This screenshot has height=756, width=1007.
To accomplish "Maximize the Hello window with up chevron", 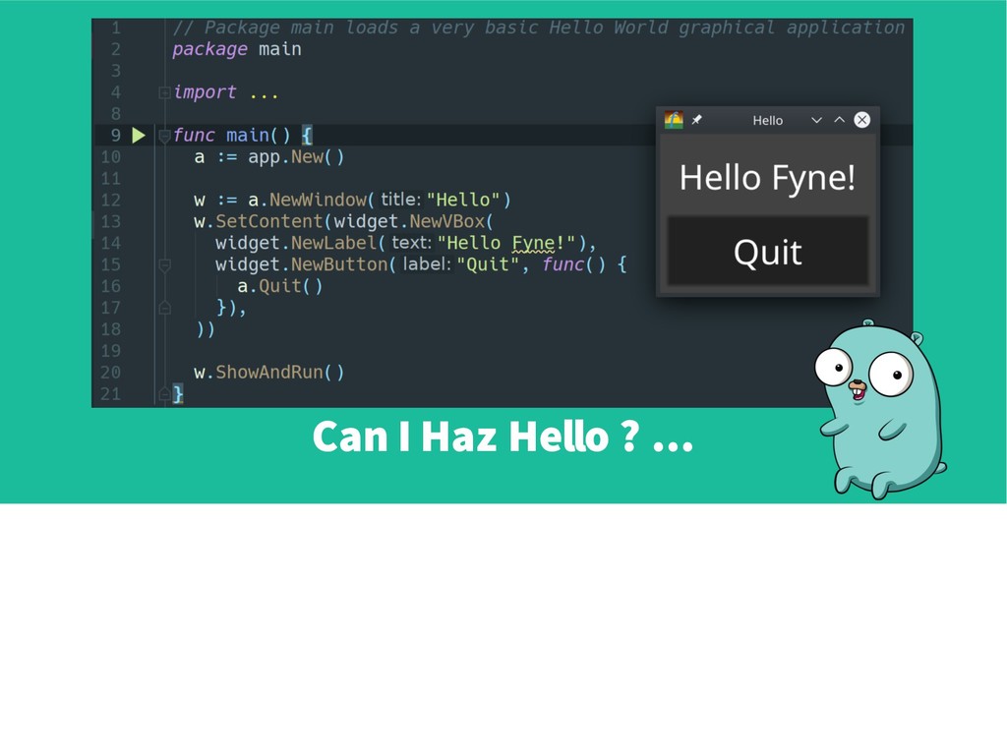I will pyautogui.click(x=839, y=120).
